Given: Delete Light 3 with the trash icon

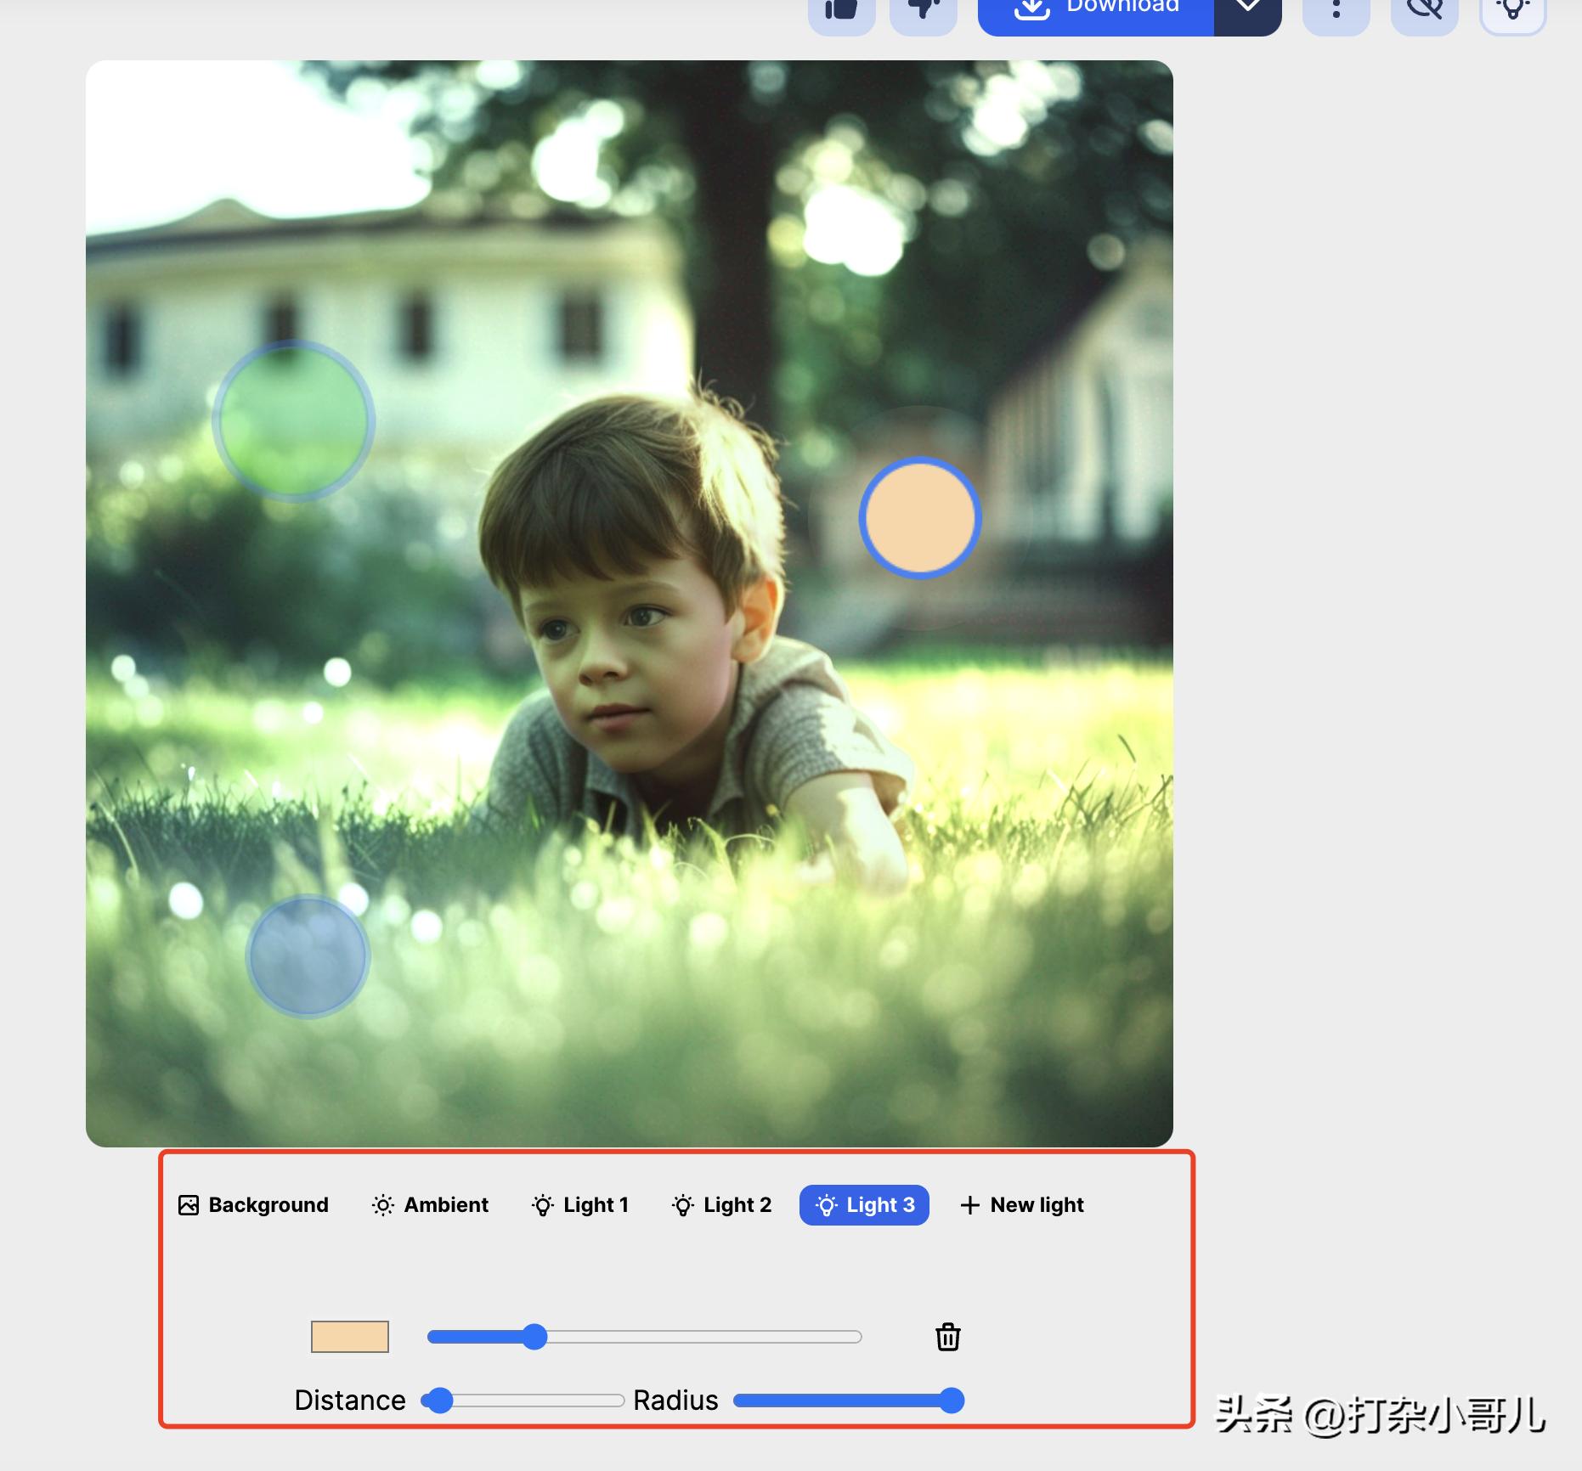Looking at the screenshot, I should [947, 1337].
